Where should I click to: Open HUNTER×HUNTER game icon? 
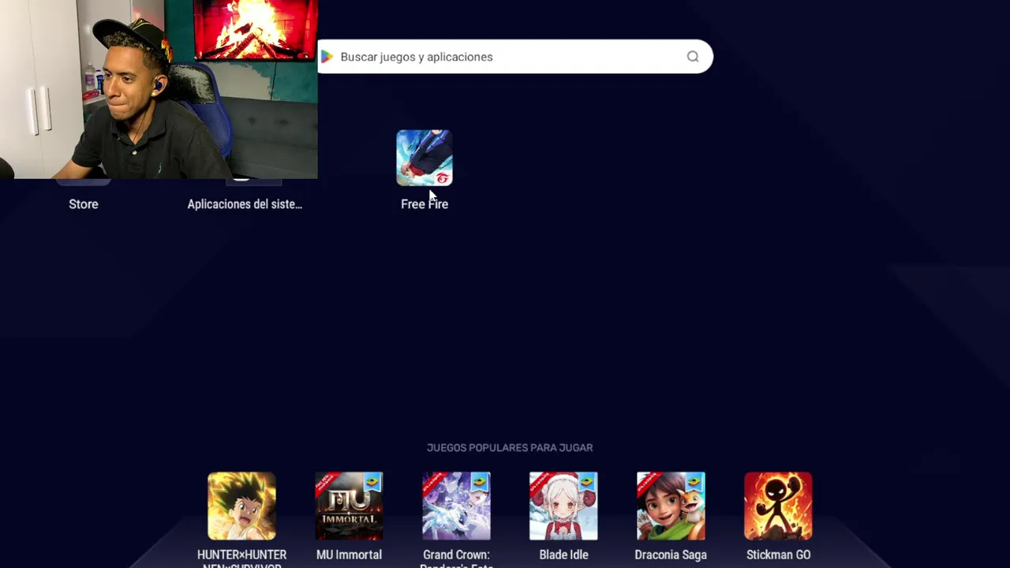click(241, 506)
